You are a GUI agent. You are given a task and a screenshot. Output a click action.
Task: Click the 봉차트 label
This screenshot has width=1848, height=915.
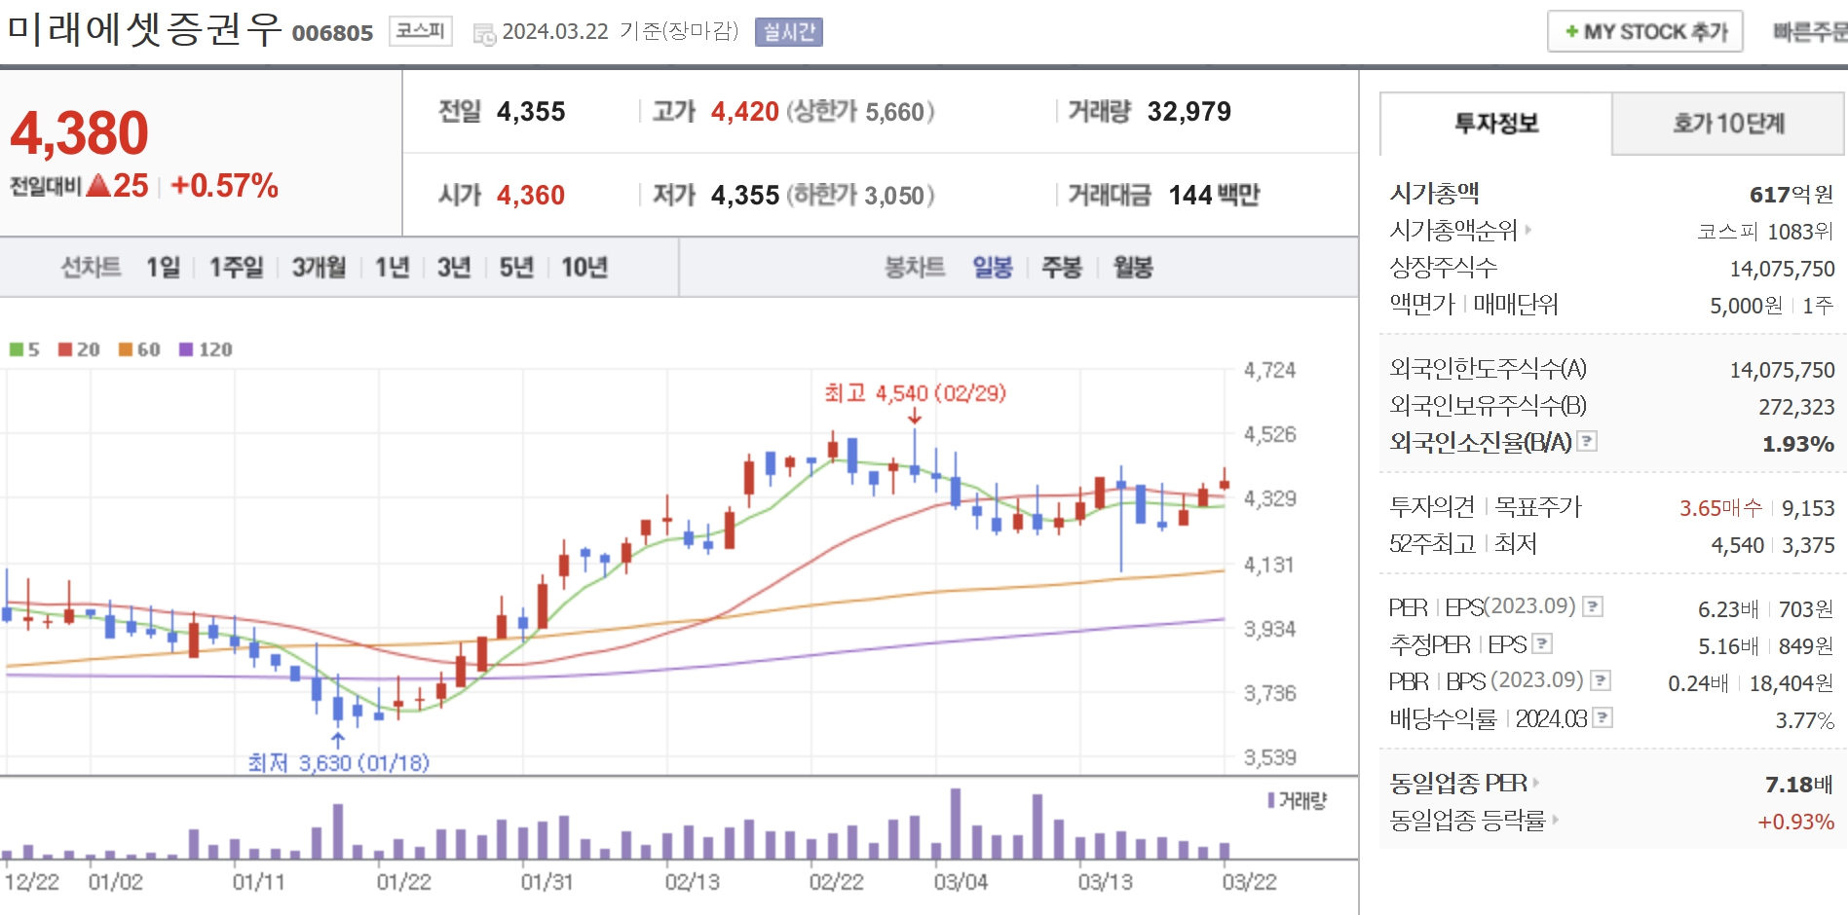coord(915,267)
